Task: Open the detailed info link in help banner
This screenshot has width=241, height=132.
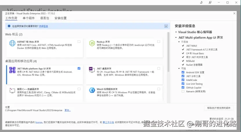Action: (43, 26)
